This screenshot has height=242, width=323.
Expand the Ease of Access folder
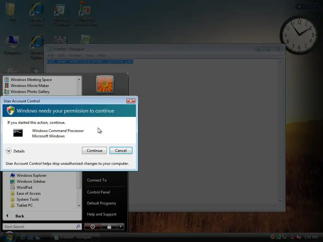pos(29,193)
